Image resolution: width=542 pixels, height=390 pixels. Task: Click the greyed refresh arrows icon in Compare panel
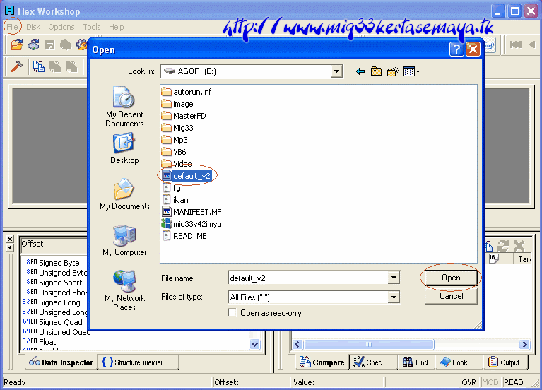(x=503, y=246)
